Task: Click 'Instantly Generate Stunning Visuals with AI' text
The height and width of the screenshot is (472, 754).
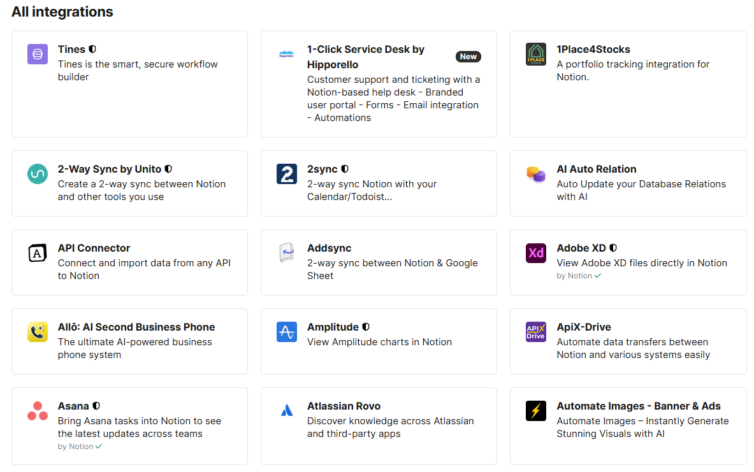Action: coord(642,427)
